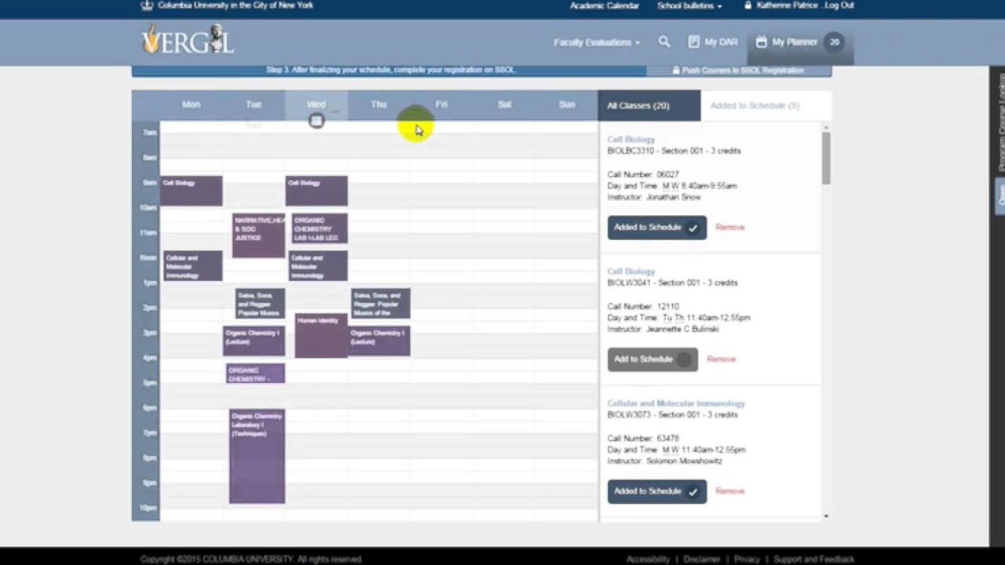This screenshot has height=565, width=1005.
Task: Switch to Added to Schedule tab
Action: tap(755, 105)
